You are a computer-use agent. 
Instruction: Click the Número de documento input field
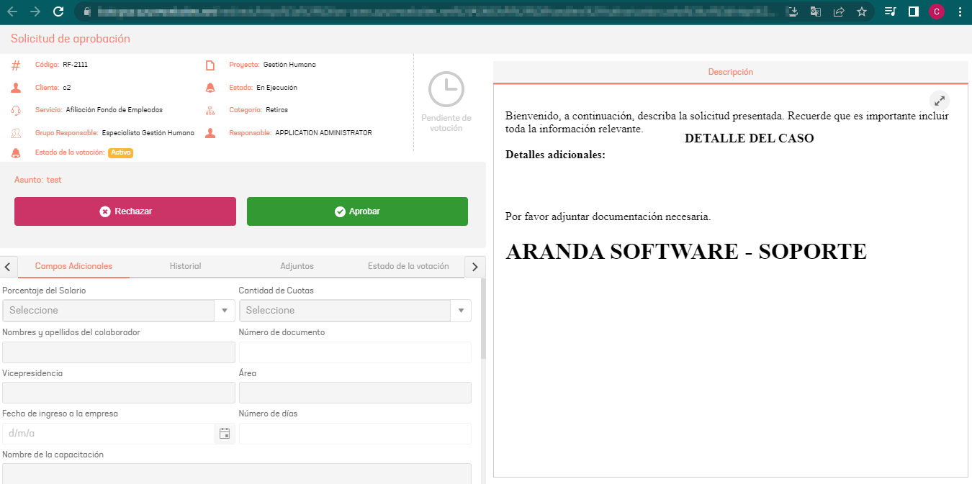[355, 352]
